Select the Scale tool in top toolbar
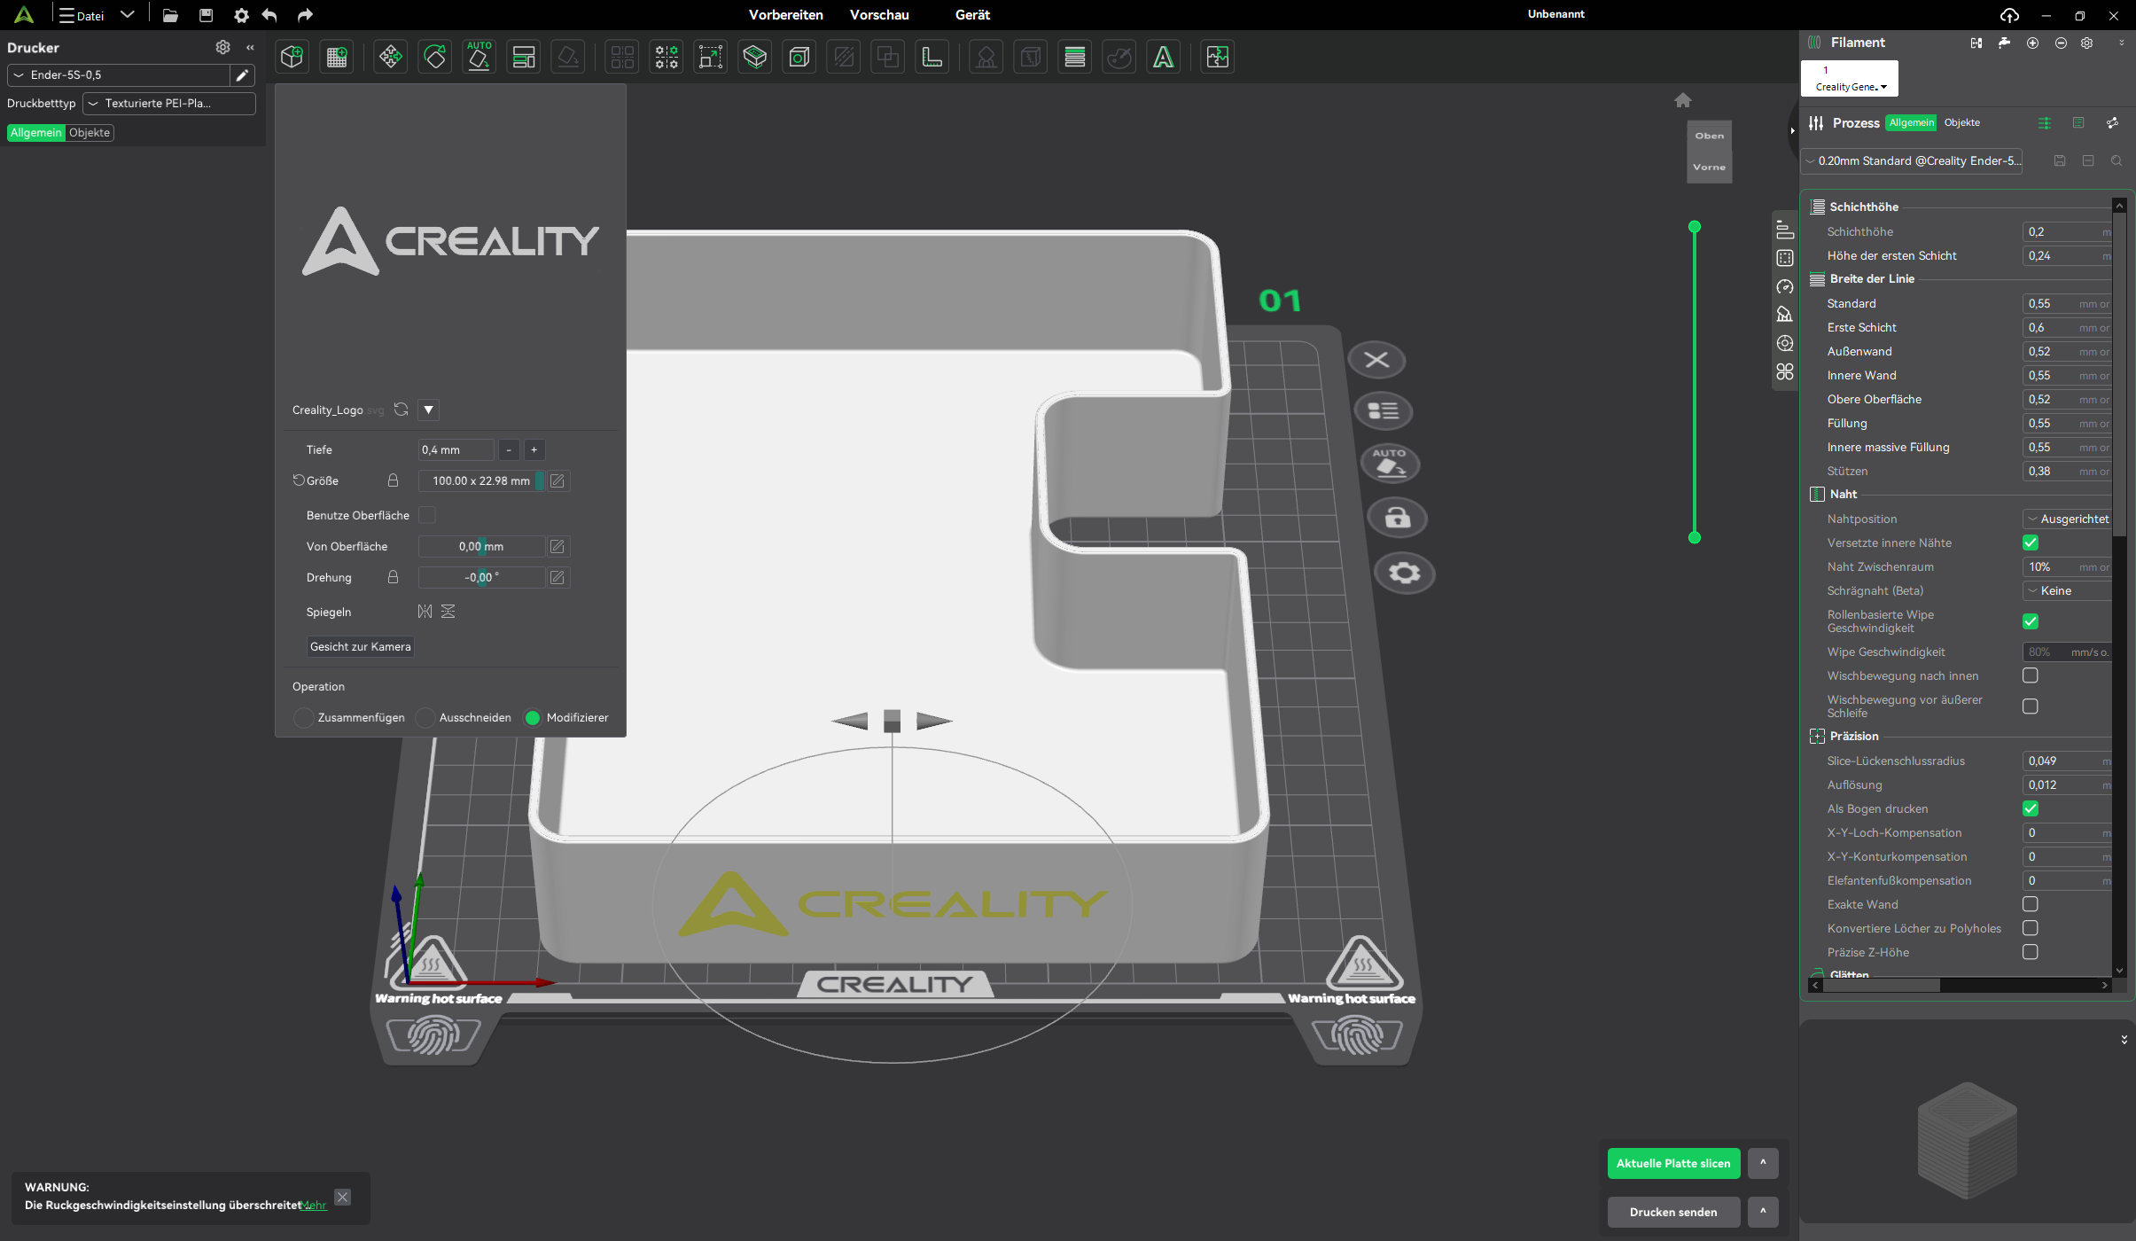 pos(711,58)
